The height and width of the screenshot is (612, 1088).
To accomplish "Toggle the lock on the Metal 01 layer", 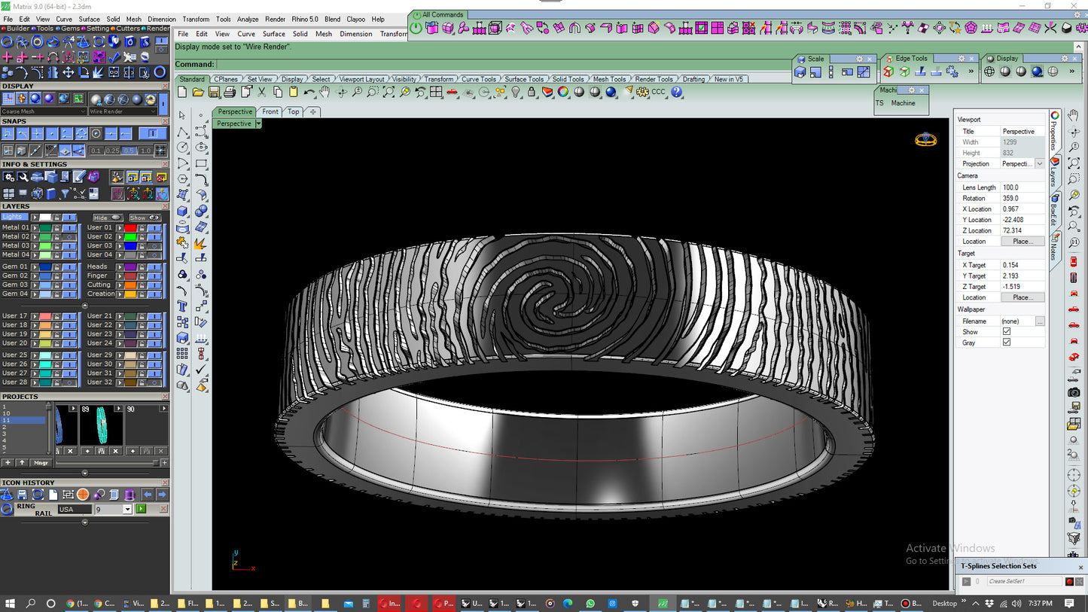I will [x=57, y=227].
